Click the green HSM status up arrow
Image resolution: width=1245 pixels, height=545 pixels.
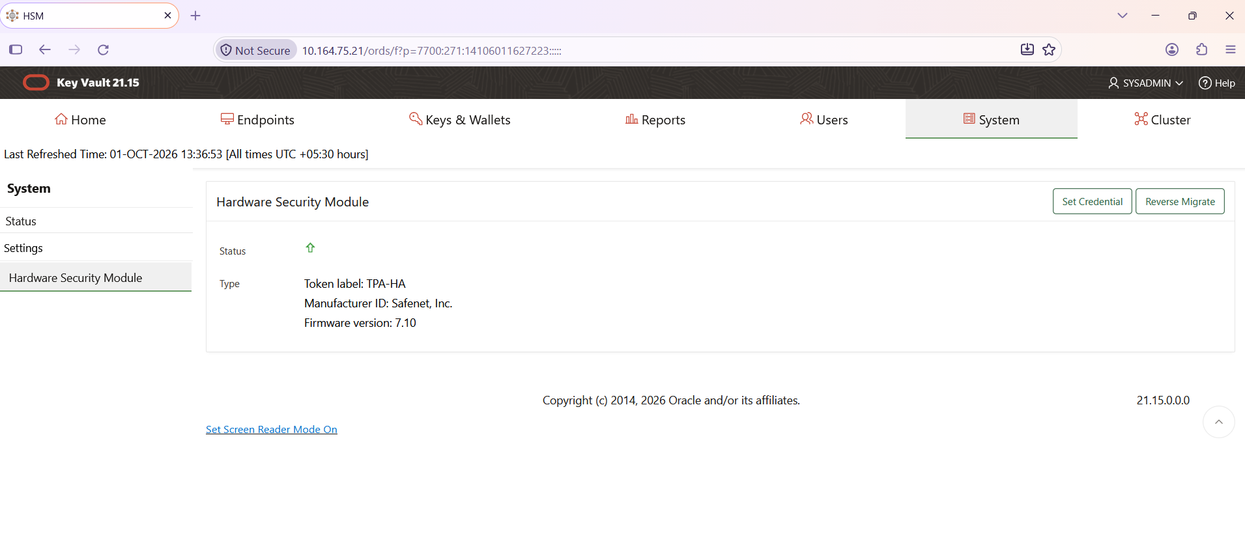(x=310, y=247)
